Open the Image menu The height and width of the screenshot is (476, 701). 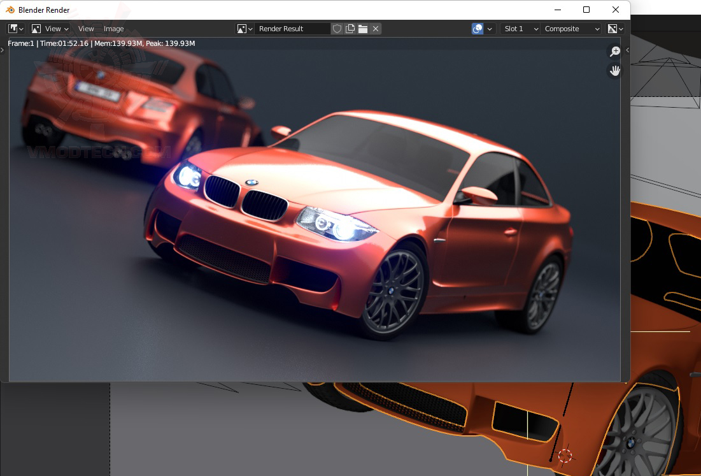coord(113,29)
